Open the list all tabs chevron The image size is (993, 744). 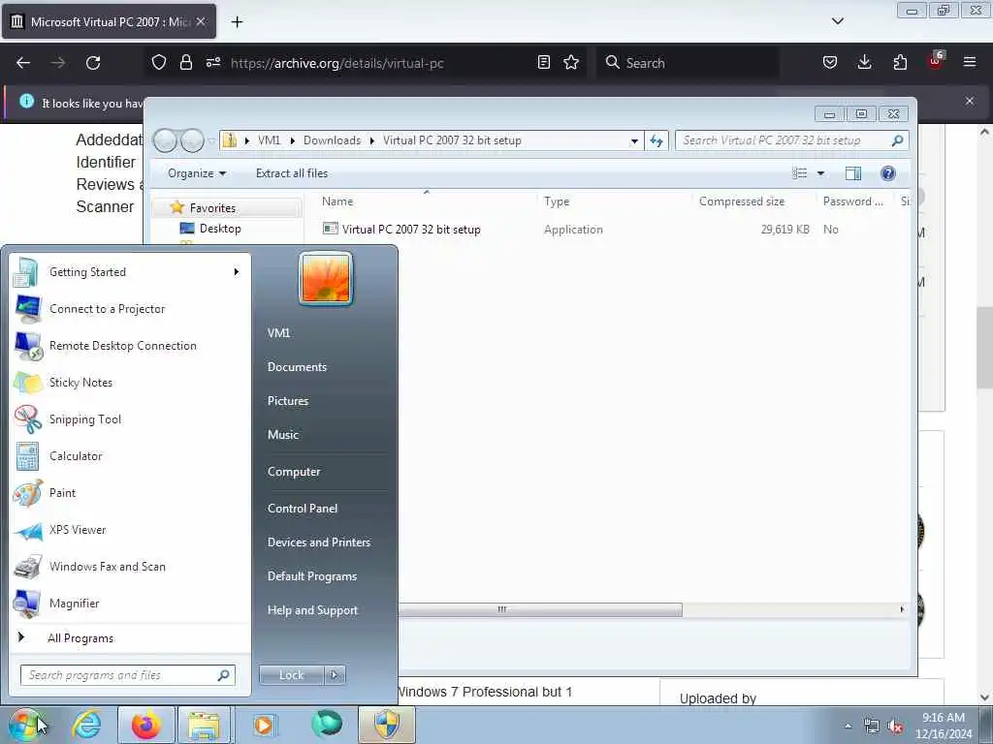pos(837,21)
